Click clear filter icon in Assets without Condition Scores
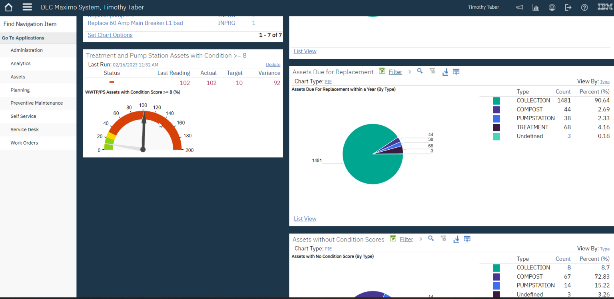Image resolution: width=614 pixels, height=299 pixels. click(x=443, y=238)
